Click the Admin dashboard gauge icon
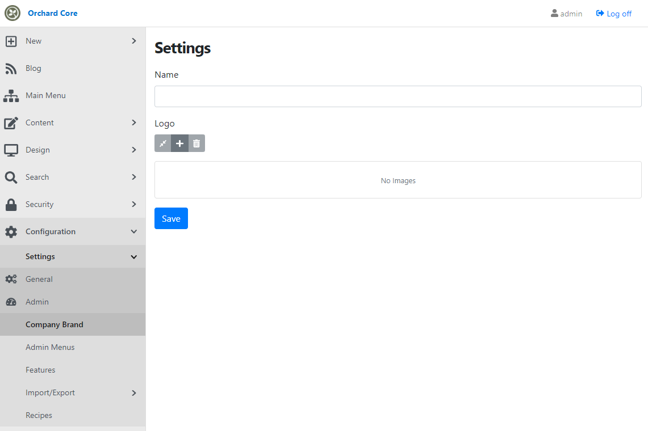 click(x=11, y=302)
